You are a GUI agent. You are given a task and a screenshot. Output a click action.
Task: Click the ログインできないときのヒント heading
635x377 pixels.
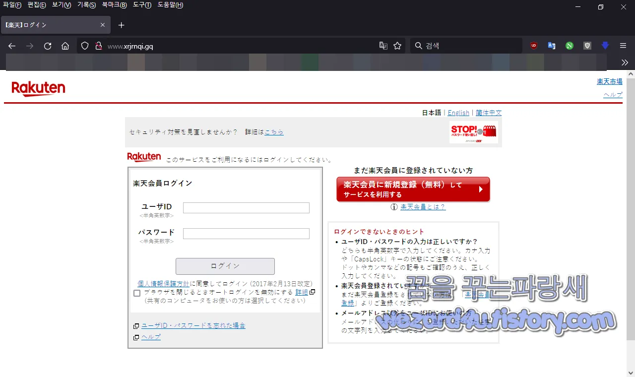[379, 232]
